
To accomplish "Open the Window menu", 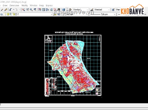I will click(x=33, y=5).
